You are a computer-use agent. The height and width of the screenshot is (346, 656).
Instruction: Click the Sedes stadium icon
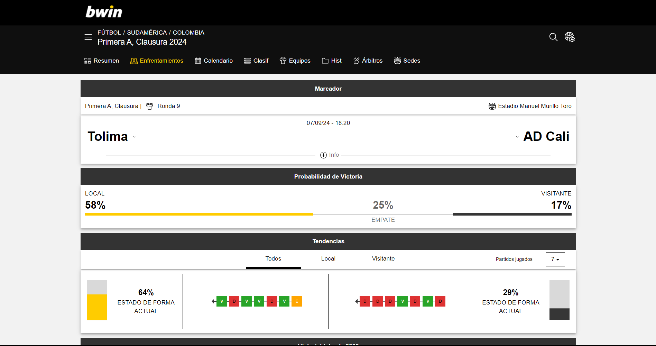point(397,61)
